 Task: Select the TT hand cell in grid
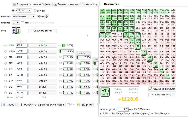point(126,35)
